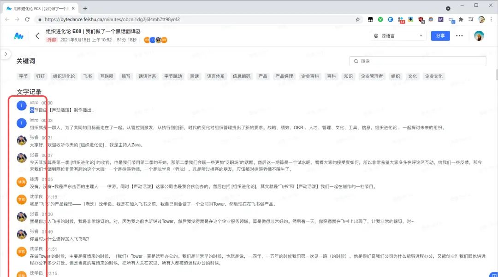This screenshot has width=498, height=277.
Task: Select the 企业管理者 keyword tag
Action: click(372, 76)
